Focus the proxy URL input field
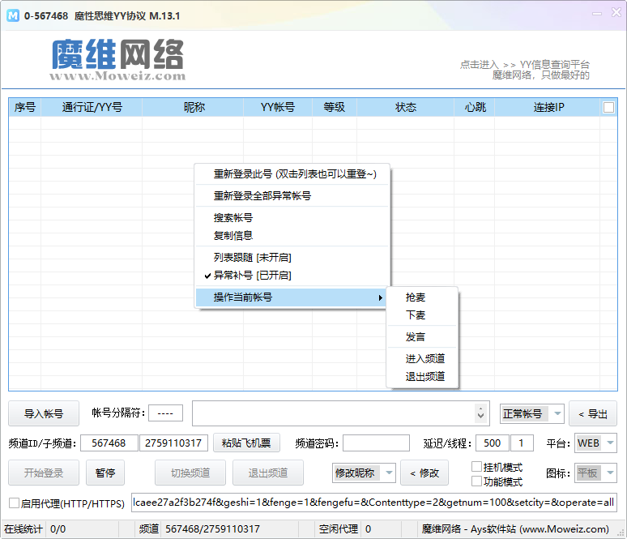627x539 pixels. click(374, 503)
